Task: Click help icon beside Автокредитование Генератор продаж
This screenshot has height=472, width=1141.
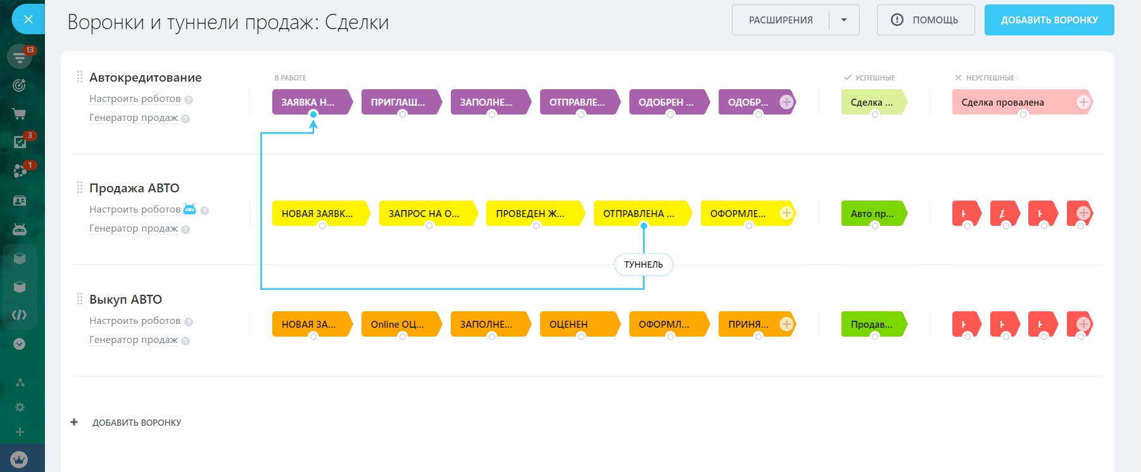Action: point(186,118)
